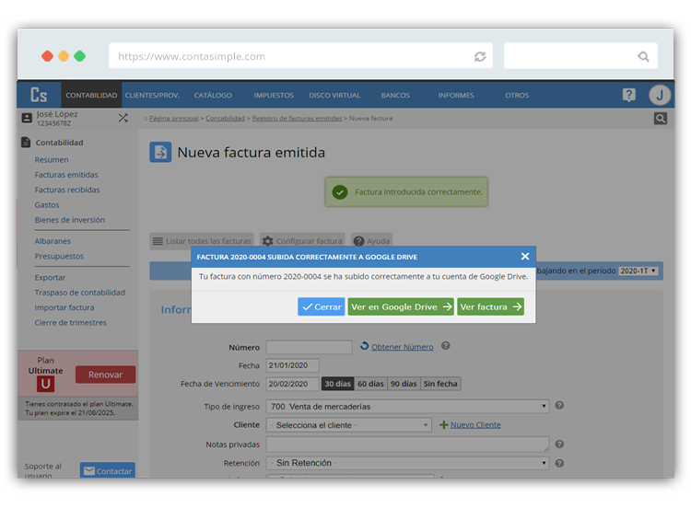Select 90 días due date option
This screenshot has height=508, width=691.
pyautogui.click(x=404, y=384)
